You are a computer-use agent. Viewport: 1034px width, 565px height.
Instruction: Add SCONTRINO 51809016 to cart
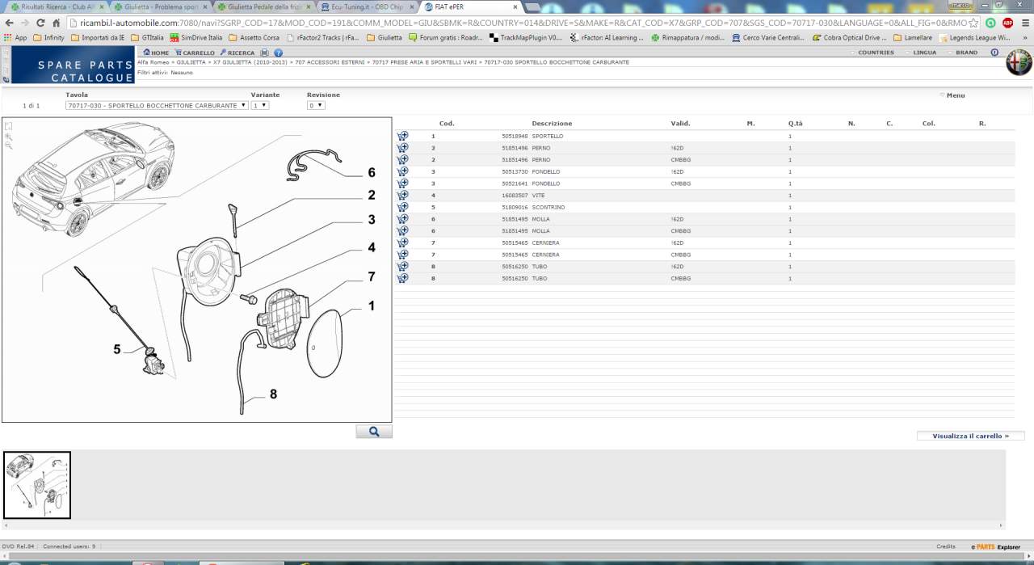(402, 207)
